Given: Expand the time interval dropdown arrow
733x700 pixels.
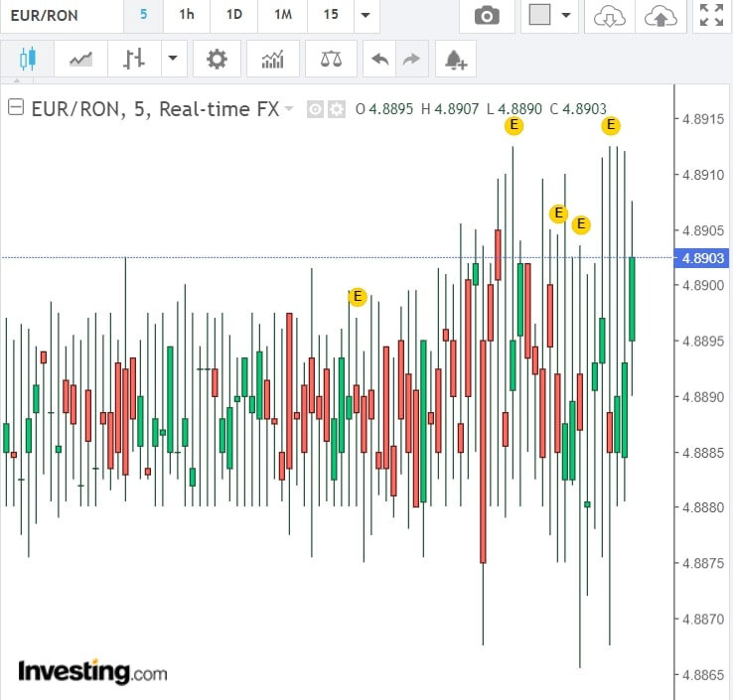Looking at the screenshot, I should pos(366,16).
